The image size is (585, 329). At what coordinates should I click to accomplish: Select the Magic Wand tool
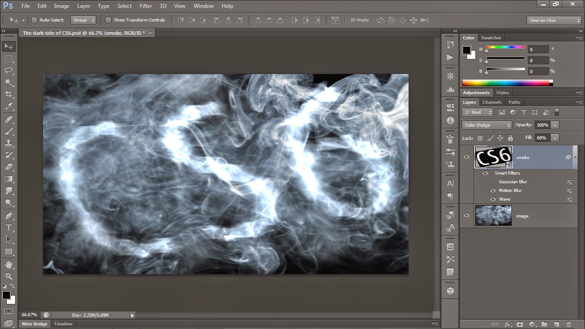tap(9, 82)
